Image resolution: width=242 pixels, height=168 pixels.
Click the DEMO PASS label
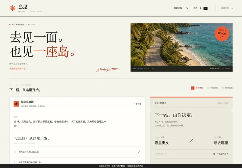[x=223, y=103]
